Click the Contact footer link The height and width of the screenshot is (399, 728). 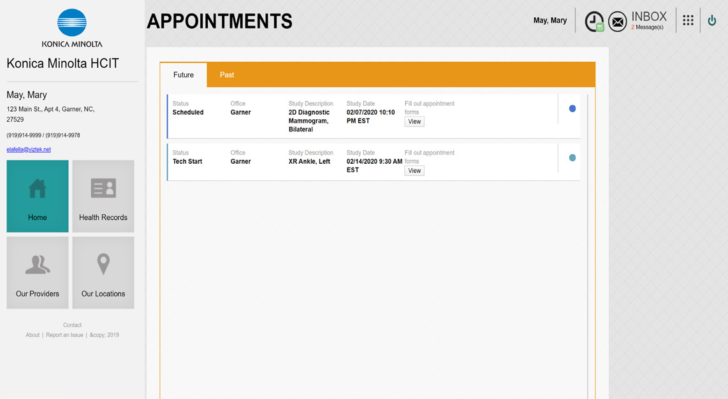pyautogui.click(x=72, y=325)
